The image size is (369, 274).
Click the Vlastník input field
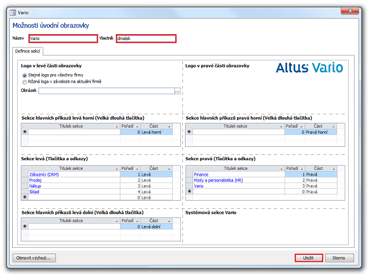pos(146,38)
